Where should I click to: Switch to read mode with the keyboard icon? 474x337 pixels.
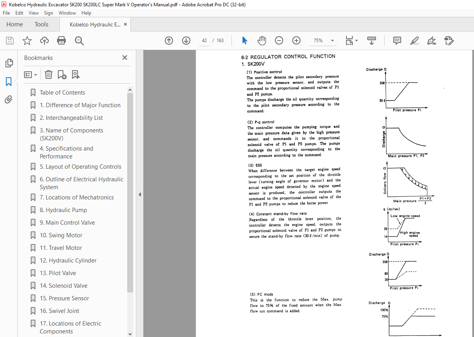pos(372,41)
